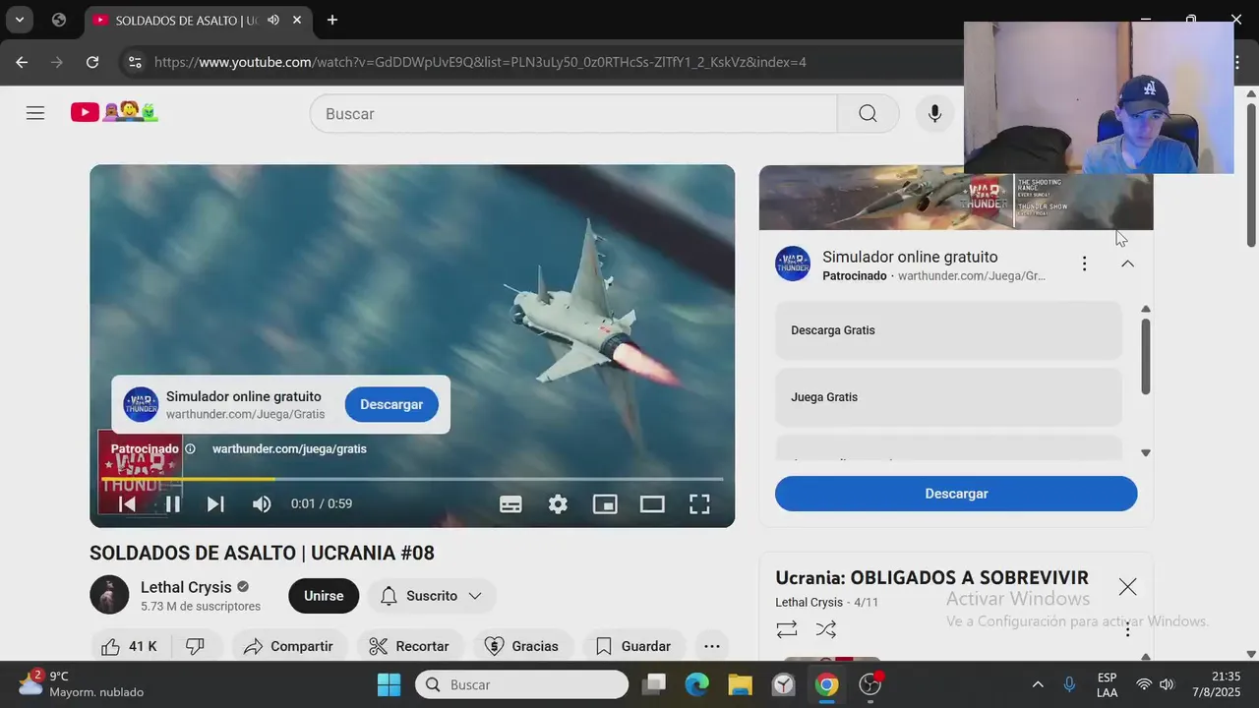
Task: Open more actions ellipsis under video
Action: click(712, 646)
